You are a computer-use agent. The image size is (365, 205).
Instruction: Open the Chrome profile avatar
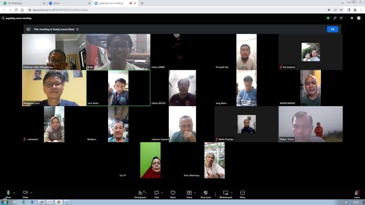click(x=355, y=10)
